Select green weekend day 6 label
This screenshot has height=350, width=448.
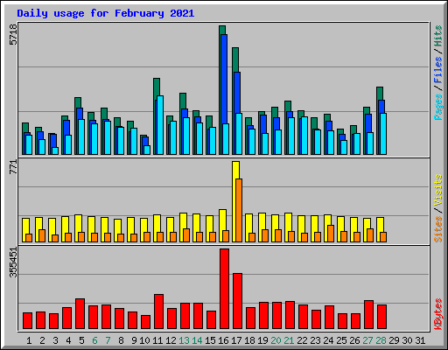pyautogui.click(x=94, y=340)
